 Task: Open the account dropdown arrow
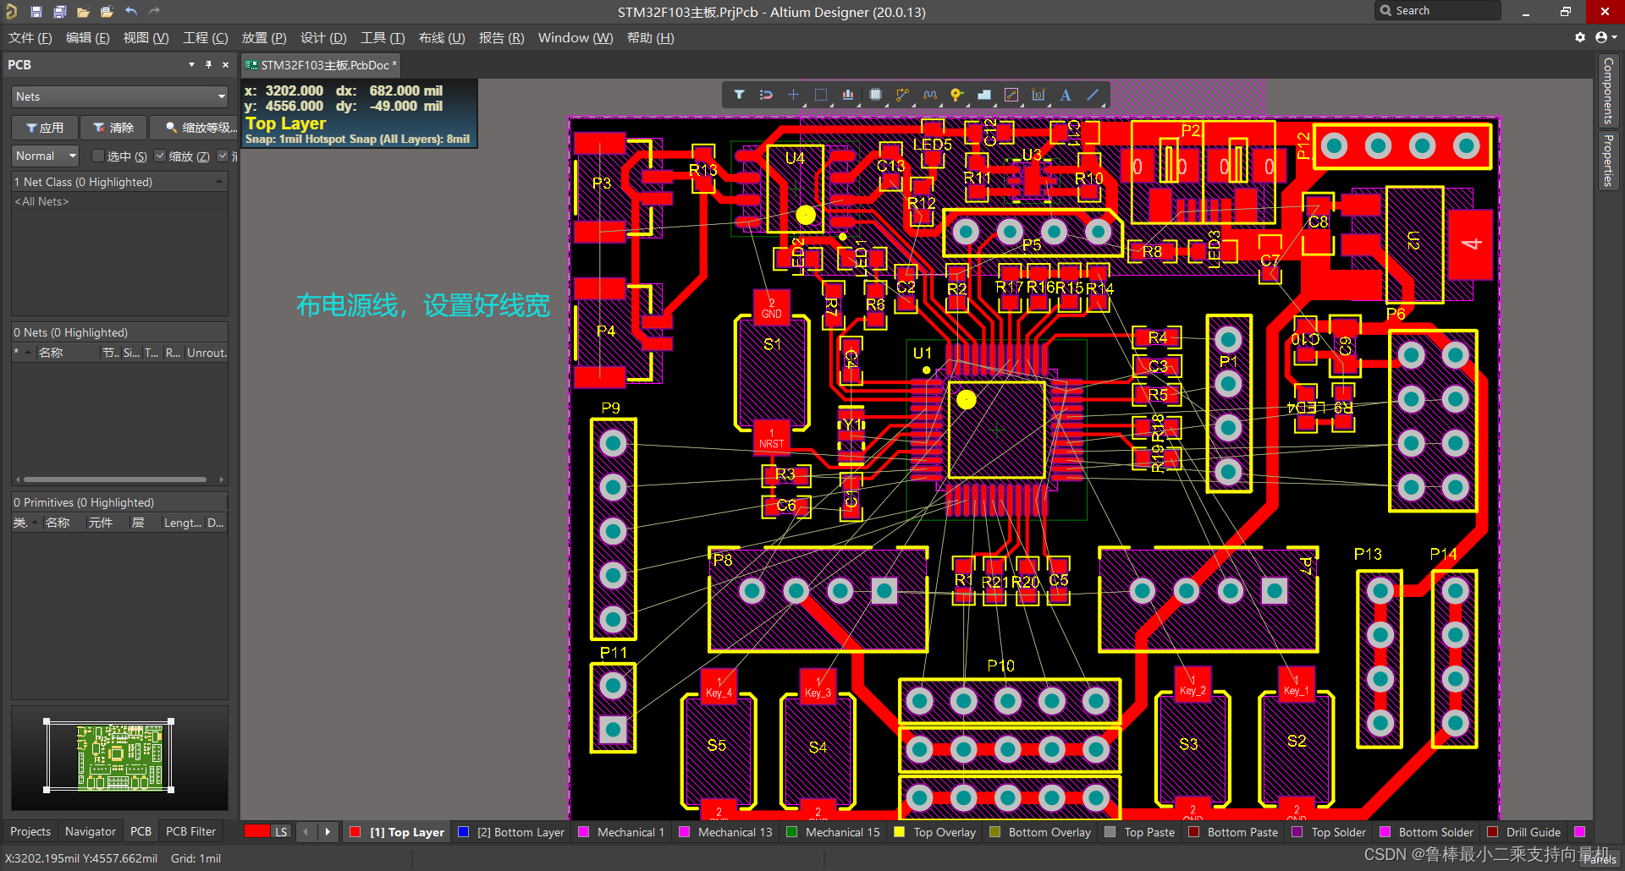tap(1615, 37)
